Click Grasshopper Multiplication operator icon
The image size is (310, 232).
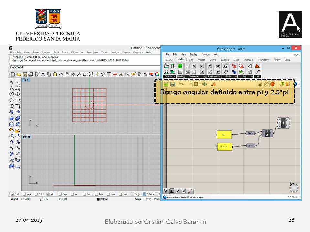click(194, 66)
